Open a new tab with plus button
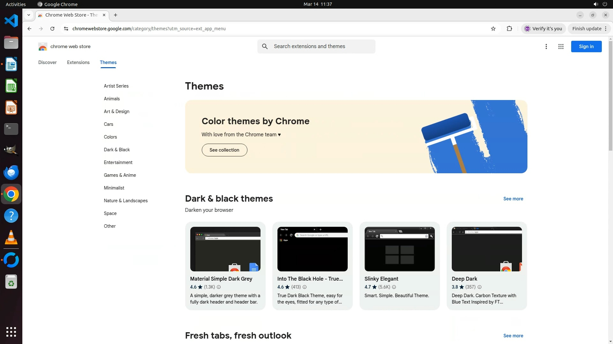The width and height of the screenshot is (613, 344). pos(116,15)
